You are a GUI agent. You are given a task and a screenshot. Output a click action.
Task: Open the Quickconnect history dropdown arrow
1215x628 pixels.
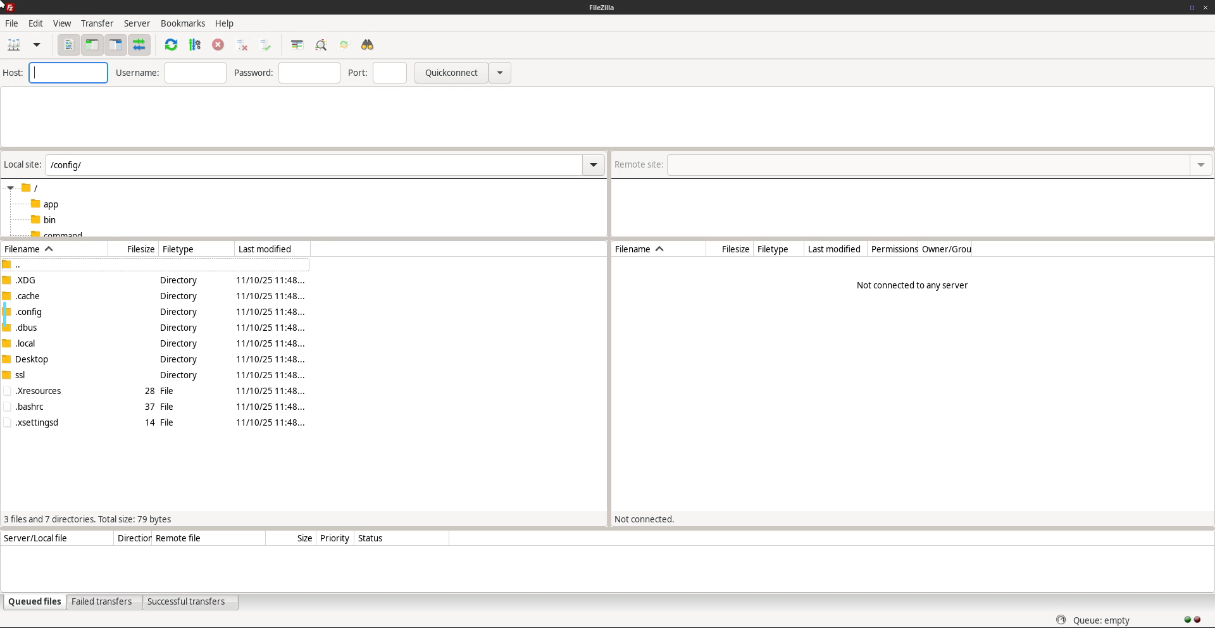click(500, 73)
